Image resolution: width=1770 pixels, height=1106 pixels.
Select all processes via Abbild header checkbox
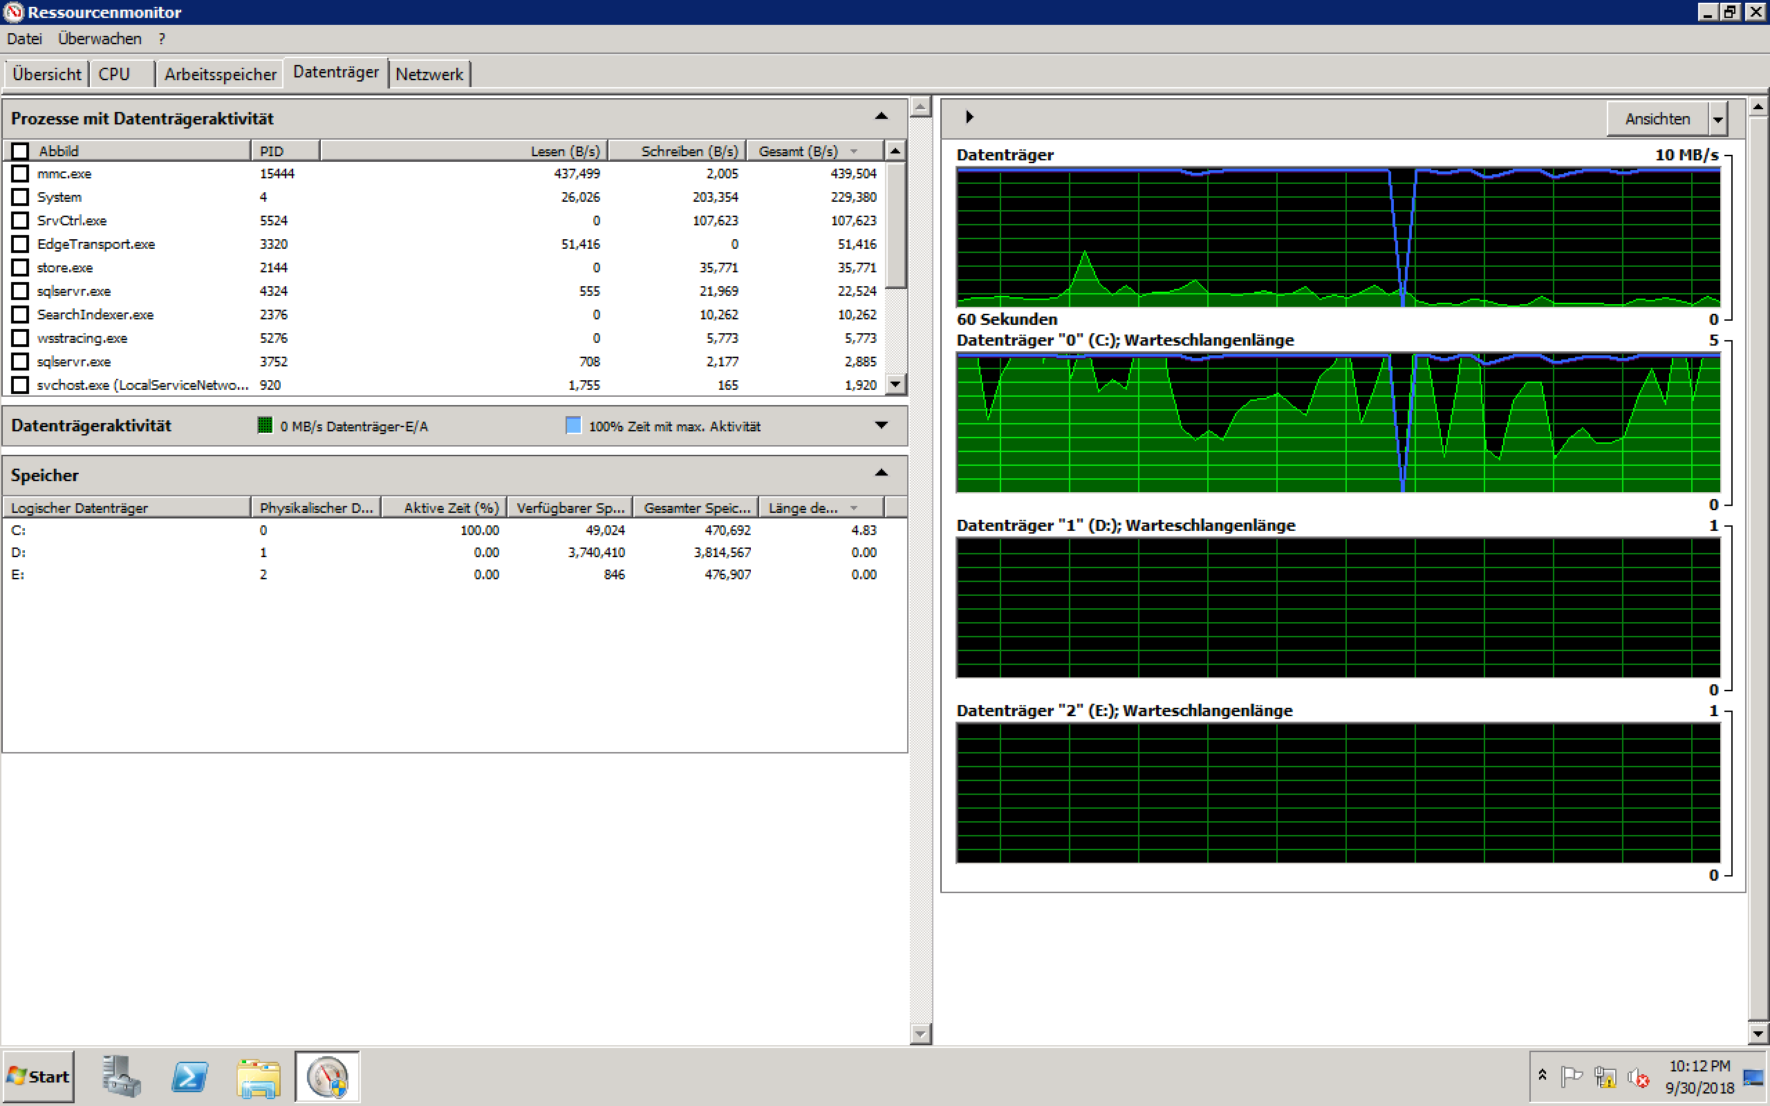[21, 151]
